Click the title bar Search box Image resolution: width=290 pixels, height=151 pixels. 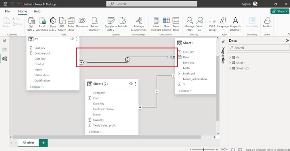[x=152, y=4]
